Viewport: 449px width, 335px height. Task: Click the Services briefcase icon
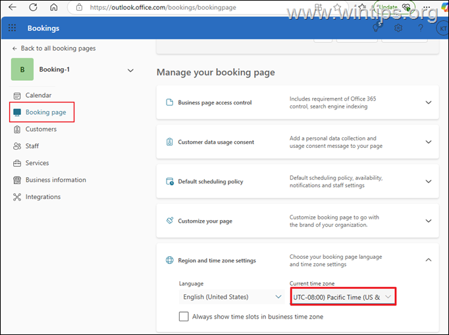point(17,163)
